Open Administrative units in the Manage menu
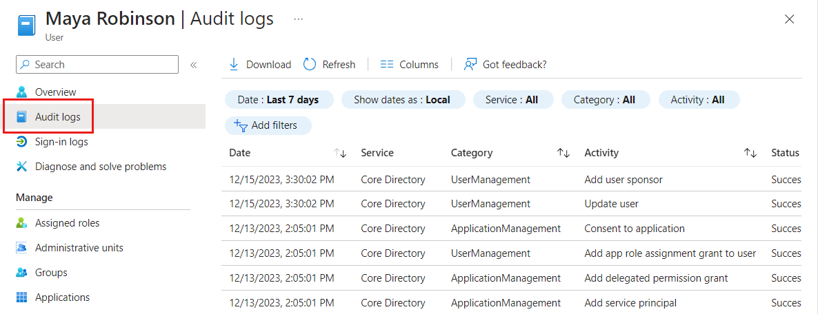The image size is (818, 314). tap(79, 248)
